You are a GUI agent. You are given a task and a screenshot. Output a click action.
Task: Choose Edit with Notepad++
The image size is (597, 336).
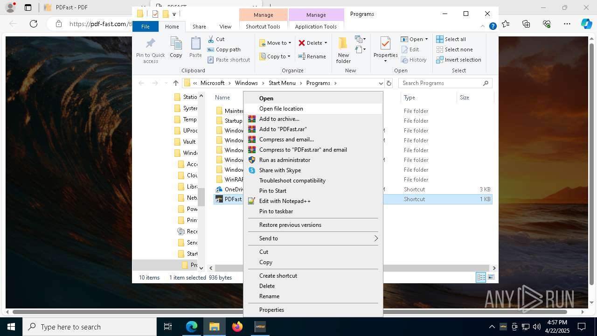(x=312, y=201)
